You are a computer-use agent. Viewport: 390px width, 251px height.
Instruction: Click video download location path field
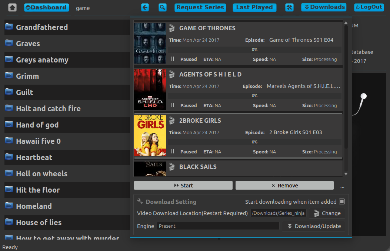pyautogui.click(x=278, y=213)
